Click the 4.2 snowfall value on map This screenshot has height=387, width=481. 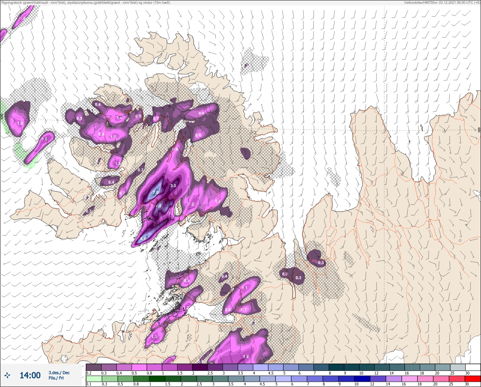click(159, 206)
